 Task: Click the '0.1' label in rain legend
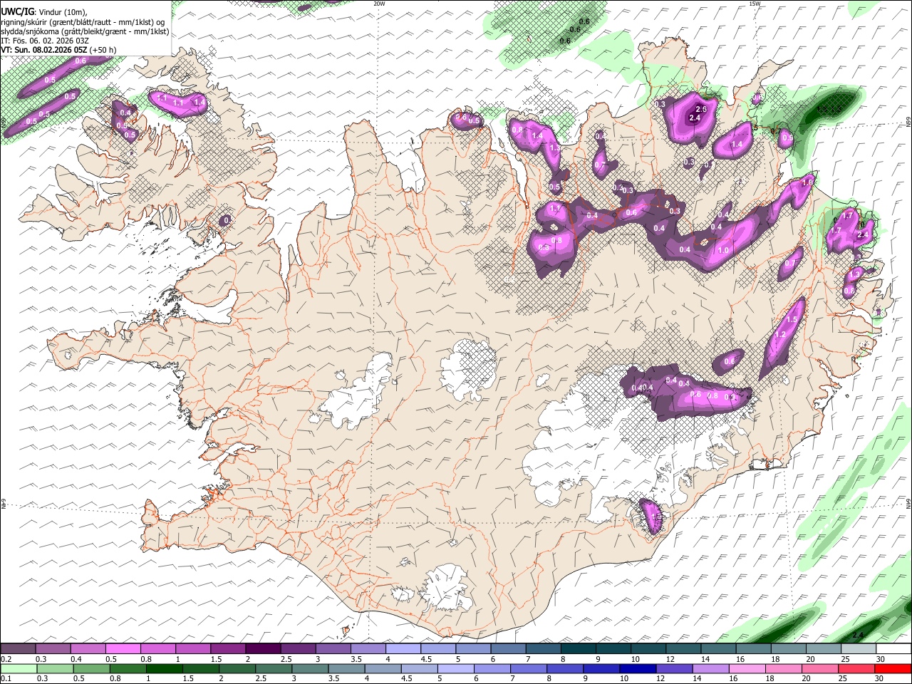[x=6, y=678]
